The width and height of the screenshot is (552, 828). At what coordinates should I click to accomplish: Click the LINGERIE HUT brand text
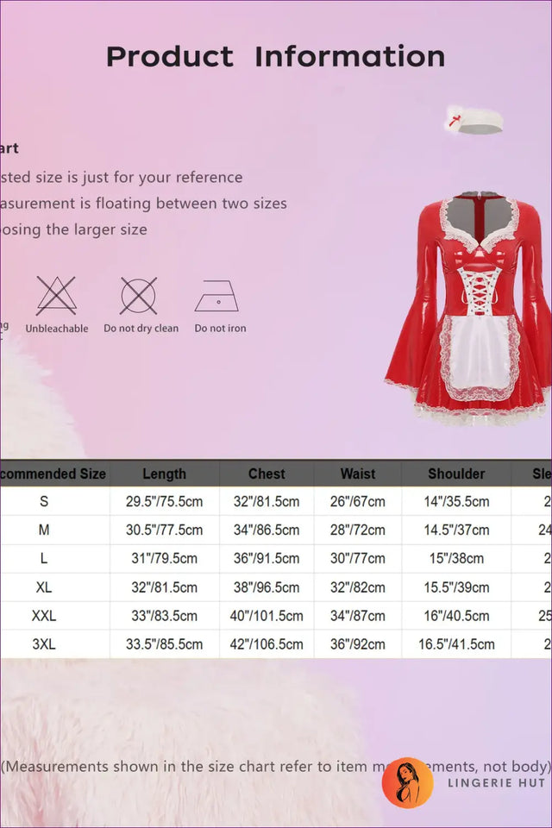[x=496, y=783]
